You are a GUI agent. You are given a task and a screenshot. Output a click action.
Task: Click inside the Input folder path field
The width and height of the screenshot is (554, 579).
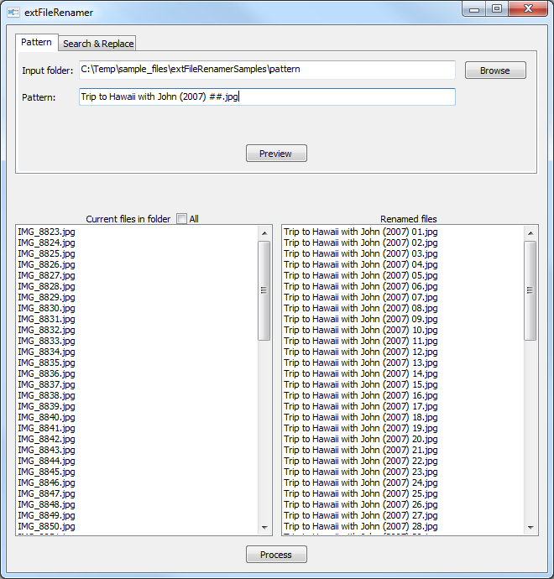click(266, 70)
